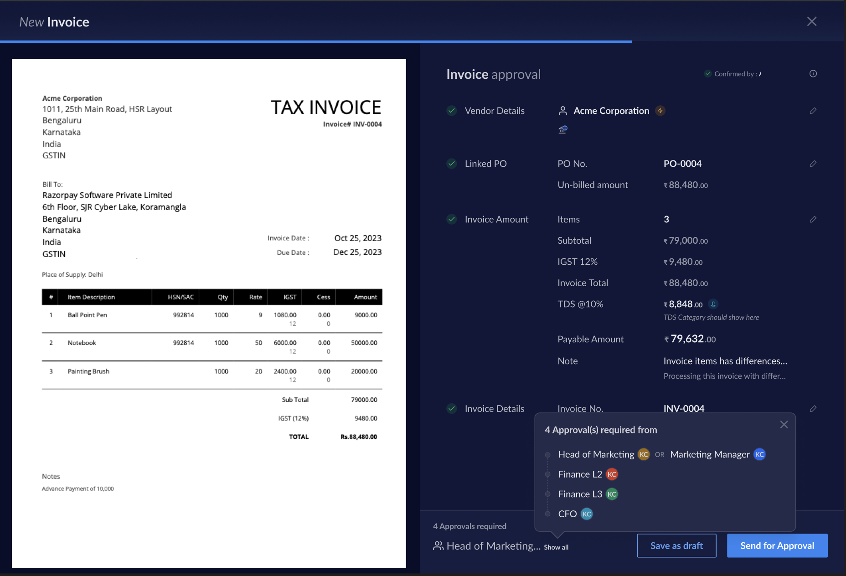846x576 pixels.
Task: Click the Due Date Dec 25, 2023
Action: click(357, 252)
